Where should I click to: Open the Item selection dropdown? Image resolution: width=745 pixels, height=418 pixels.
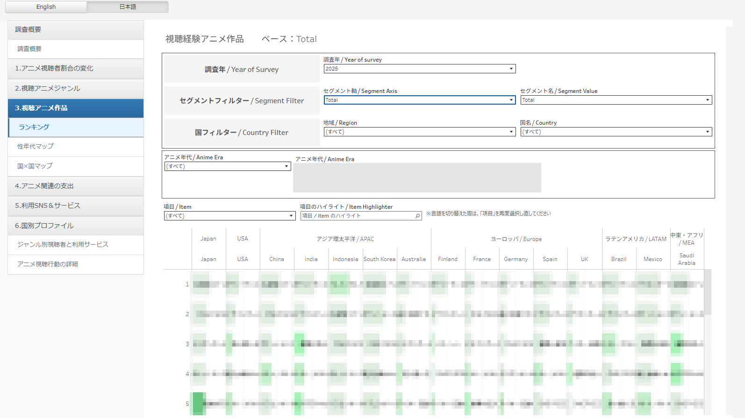pyautogui.click(x=229, y=216)
